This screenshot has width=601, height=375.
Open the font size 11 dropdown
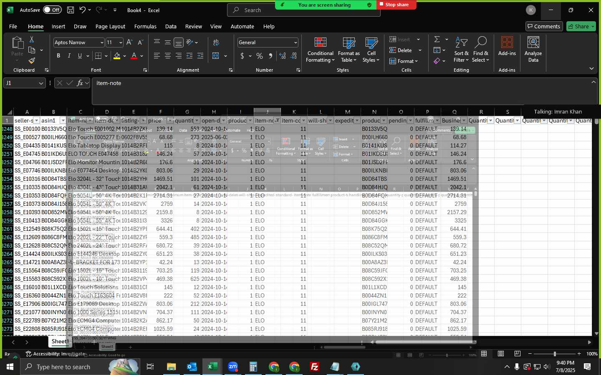pyautogui.click(x=121, y=42)
